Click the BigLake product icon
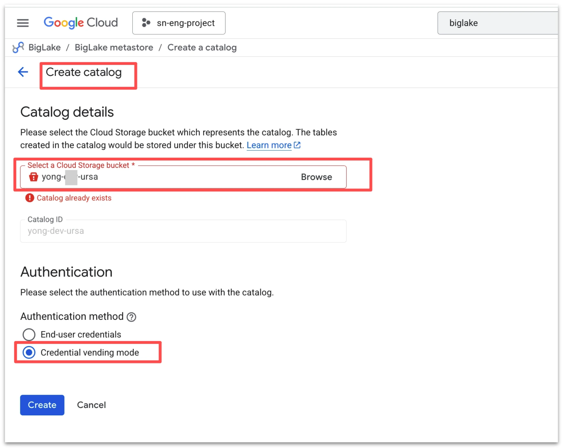 [18, 47]
